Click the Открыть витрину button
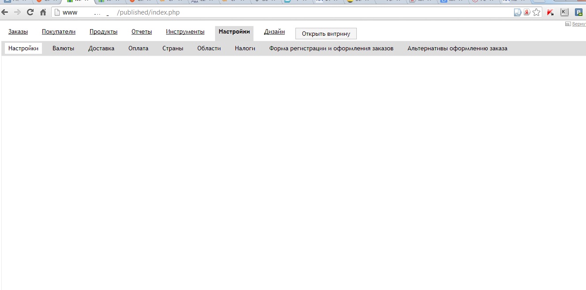The image size is (586, 290). [326, 34]
